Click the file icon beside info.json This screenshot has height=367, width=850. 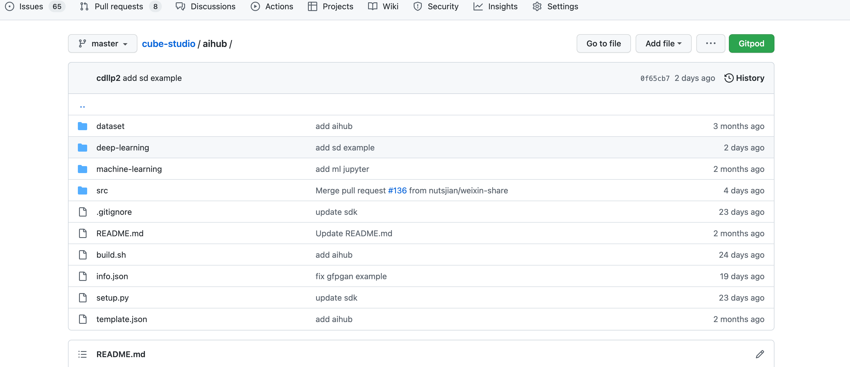point(83,276)
